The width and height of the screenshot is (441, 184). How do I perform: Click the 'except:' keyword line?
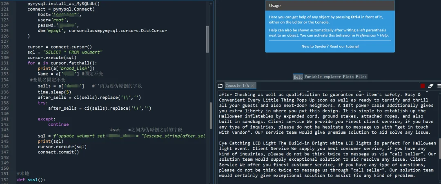(47, 119)
